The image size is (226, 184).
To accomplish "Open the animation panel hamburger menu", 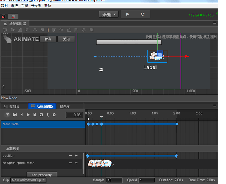I will 215,106.
